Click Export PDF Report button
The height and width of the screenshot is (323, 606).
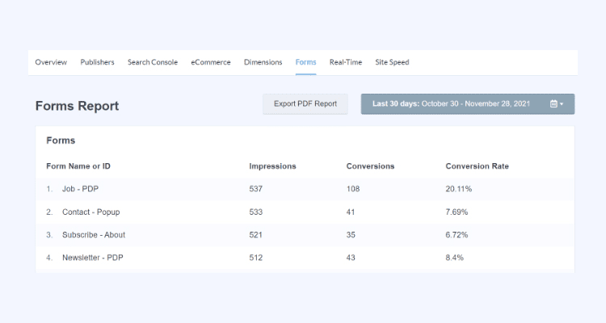pyautogui.click(x=305, y=104)
